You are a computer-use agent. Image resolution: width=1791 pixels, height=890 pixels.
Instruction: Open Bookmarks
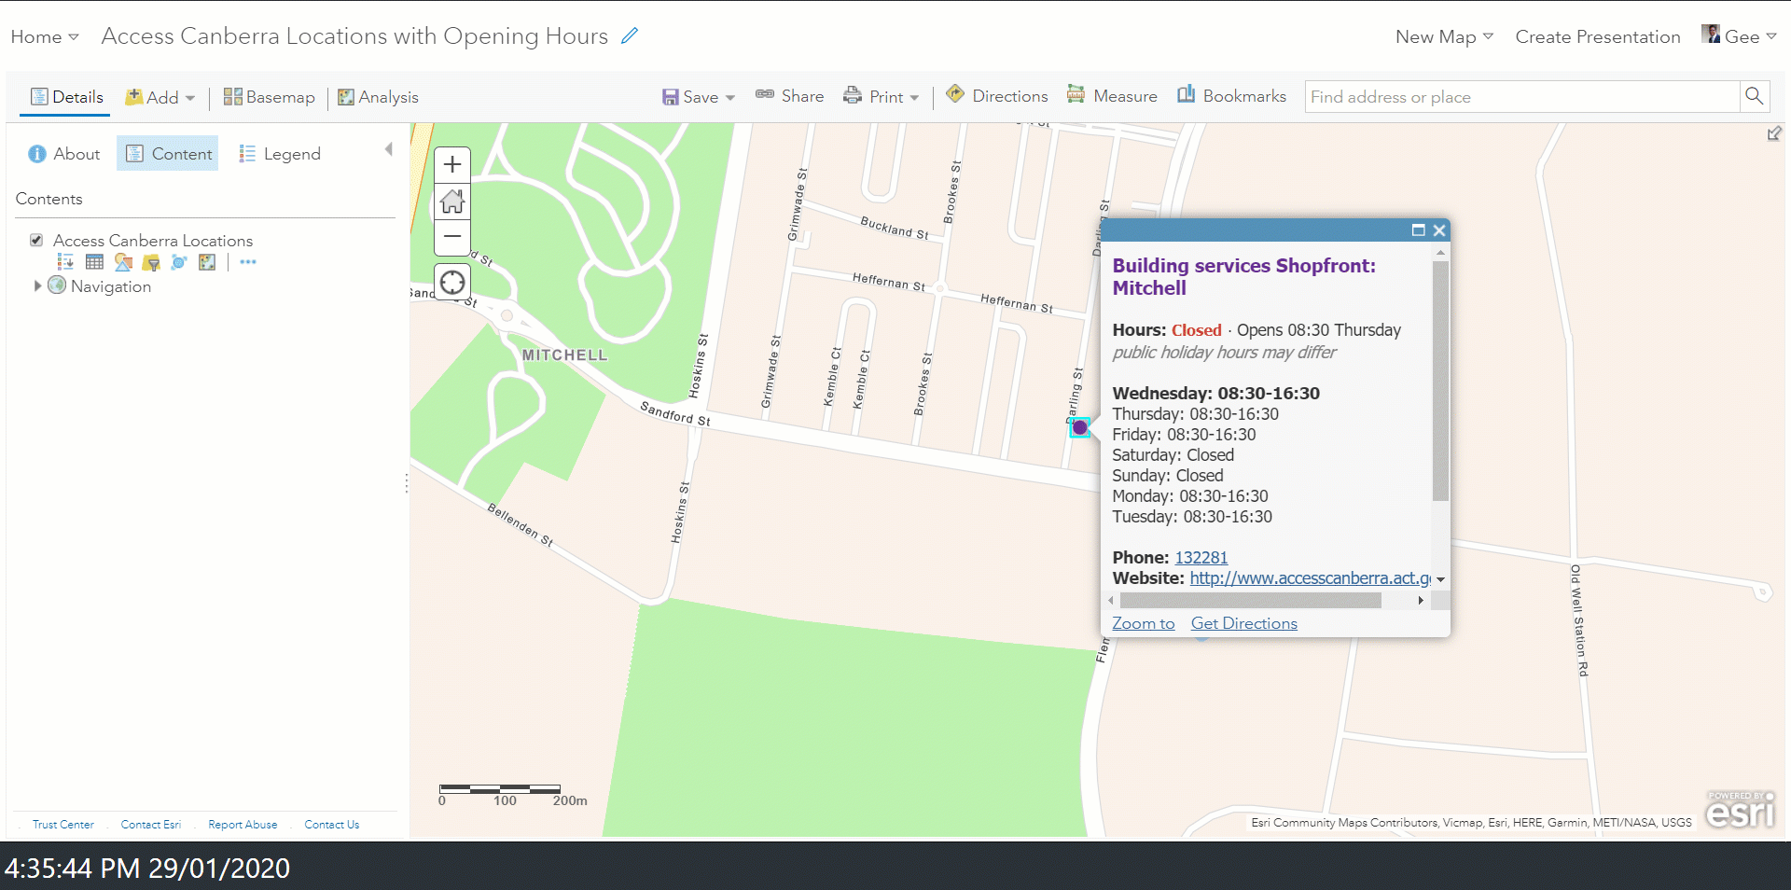point(1231,95)
